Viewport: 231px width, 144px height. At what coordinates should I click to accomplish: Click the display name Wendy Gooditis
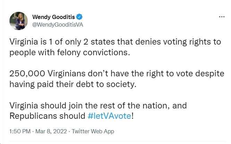pos(53,17)
